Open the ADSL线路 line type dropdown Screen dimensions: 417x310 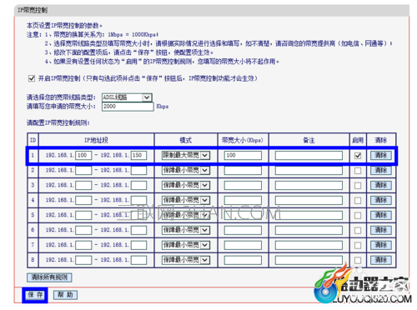[127, 97]
